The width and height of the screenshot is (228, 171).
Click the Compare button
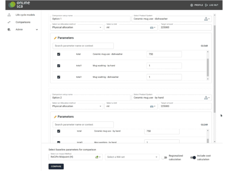[56, 167]
